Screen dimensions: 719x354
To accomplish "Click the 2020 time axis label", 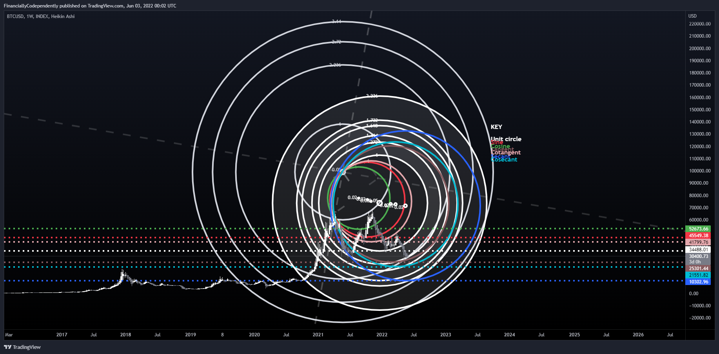I will [254, 335].
